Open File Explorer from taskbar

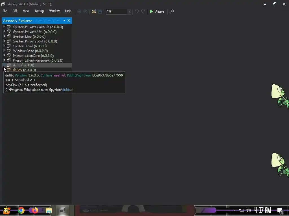(49, 210)
